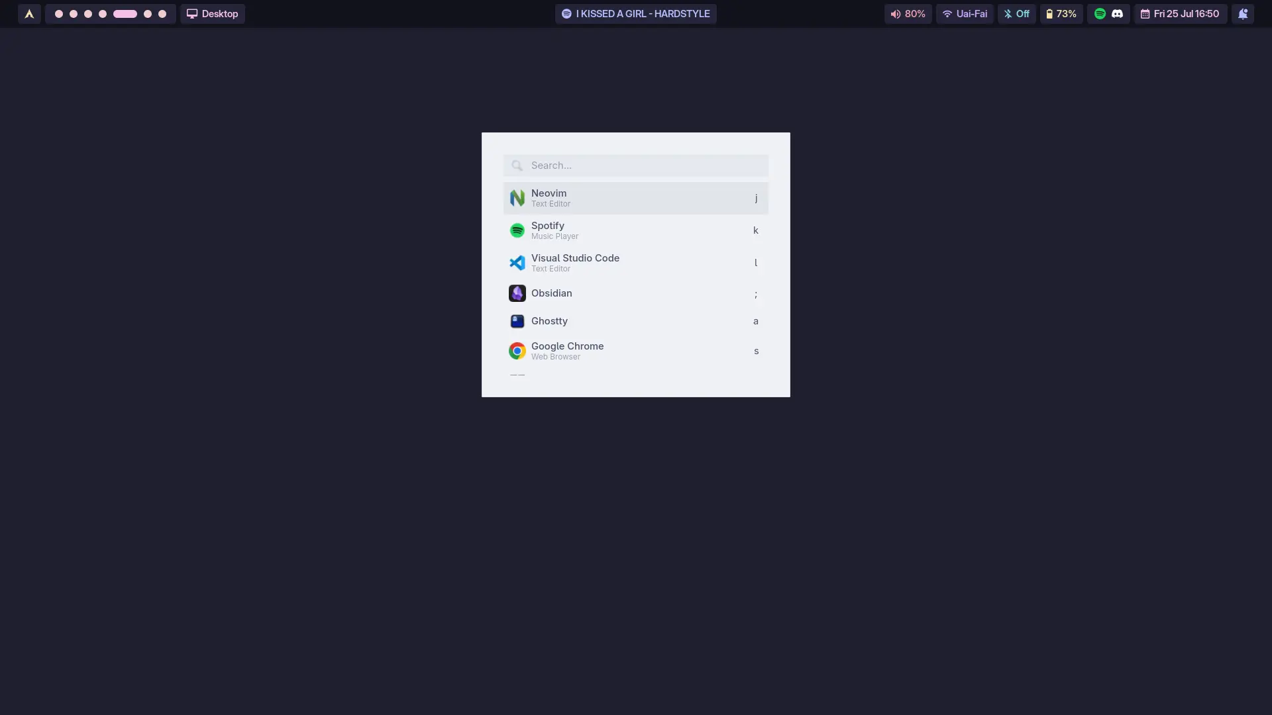1272x715 pixels.
Task: Launch Visual Studio Code entry
Action: pos(635,263)
